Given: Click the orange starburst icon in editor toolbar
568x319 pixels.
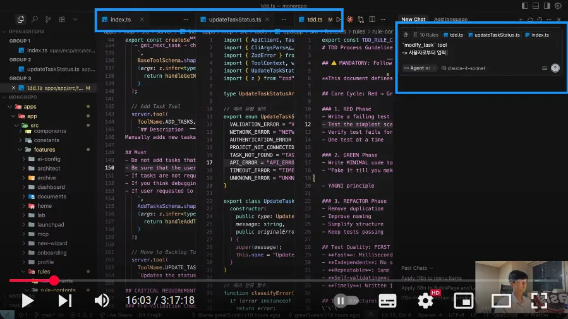Looking at the screenshot, I should (x=349, y=20).
